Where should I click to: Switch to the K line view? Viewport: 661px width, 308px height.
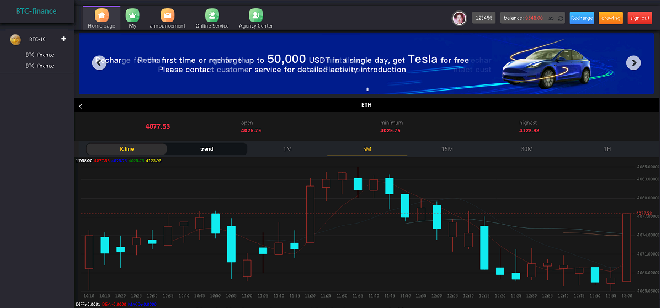[x=126, y=149]
